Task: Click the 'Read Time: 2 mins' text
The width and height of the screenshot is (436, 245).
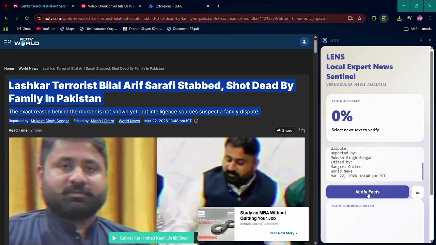Action: (26, 130)
